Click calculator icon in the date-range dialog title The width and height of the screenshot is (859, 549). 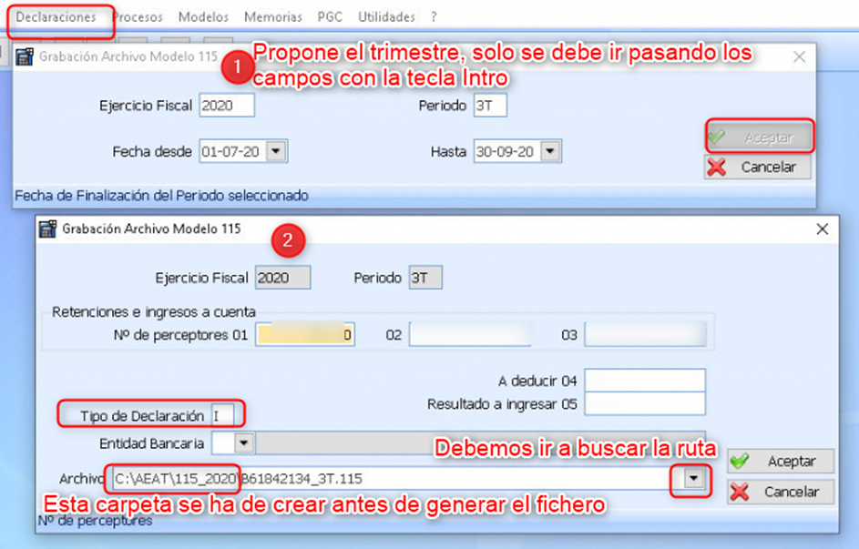point(25,56)
